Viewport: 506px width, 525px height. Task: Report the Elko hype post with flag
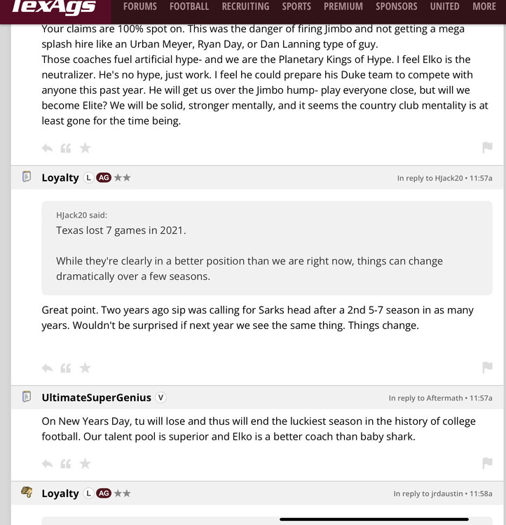[487, 148]
